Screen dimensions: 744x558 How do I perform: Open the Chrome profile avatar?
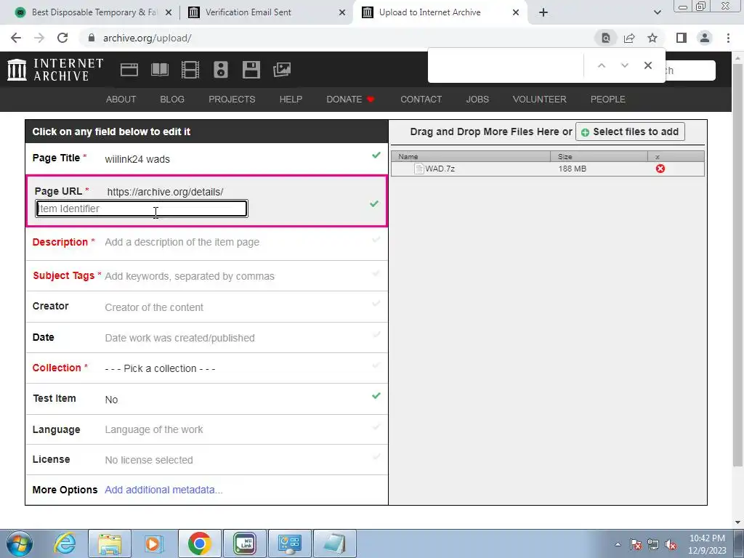(705, 38)
